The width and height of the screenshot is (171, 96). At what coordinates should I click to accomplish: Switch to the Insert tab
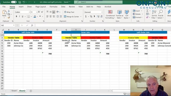(x=21, y=7)
